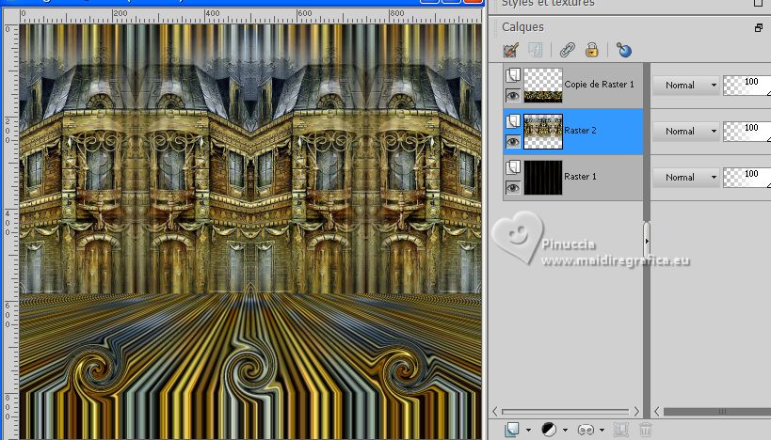
Task: Click the central spiral swirl in the canvas image
Action: pos(249,369)
